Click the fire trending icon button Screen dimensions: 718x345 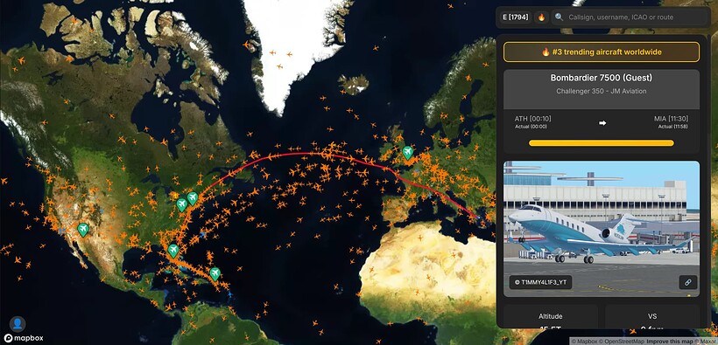point(541,17)
